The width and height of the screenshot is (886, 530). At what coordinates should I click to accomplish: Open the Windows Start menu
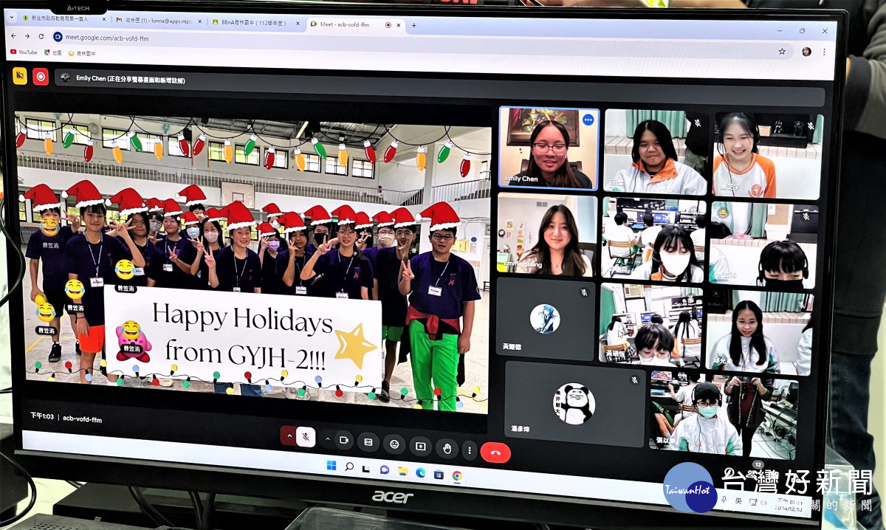coord(332,465)
